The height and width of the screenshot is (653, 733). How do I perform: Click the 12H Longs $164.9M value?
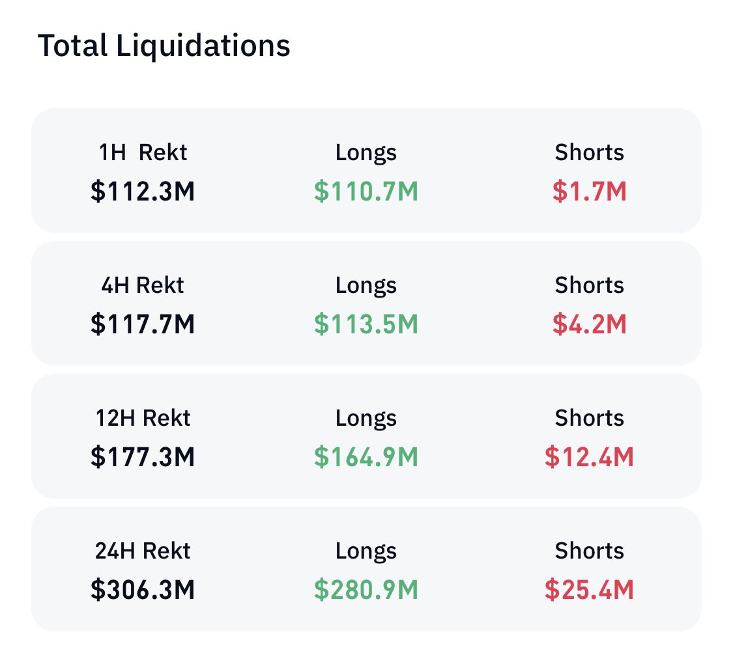[366, 456]
